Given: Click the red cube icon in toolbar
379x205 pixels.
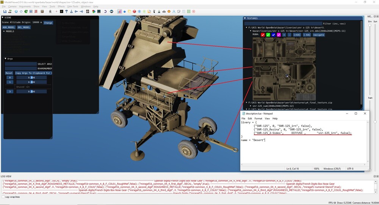Looking at the screenshot, I should click(x=134, y=11).
